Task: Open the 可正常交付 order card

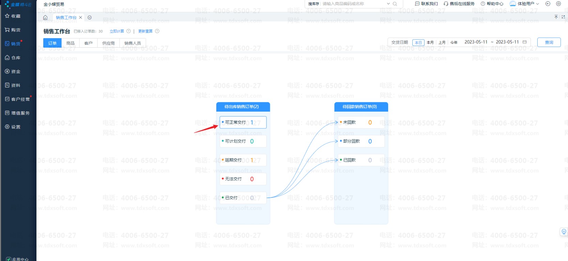Action: 243,123
